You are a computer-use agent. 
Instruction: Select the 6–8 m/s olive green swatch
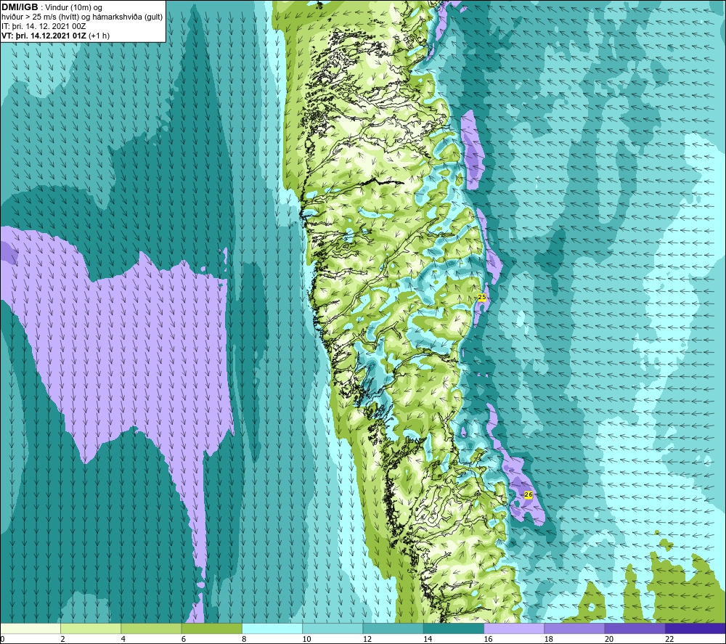[x=211, y=628]
